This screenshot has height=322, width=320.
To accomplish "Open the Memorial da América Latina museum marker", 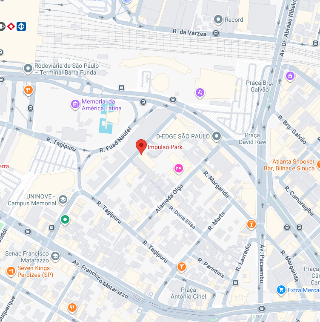I will tap(75, 104).
